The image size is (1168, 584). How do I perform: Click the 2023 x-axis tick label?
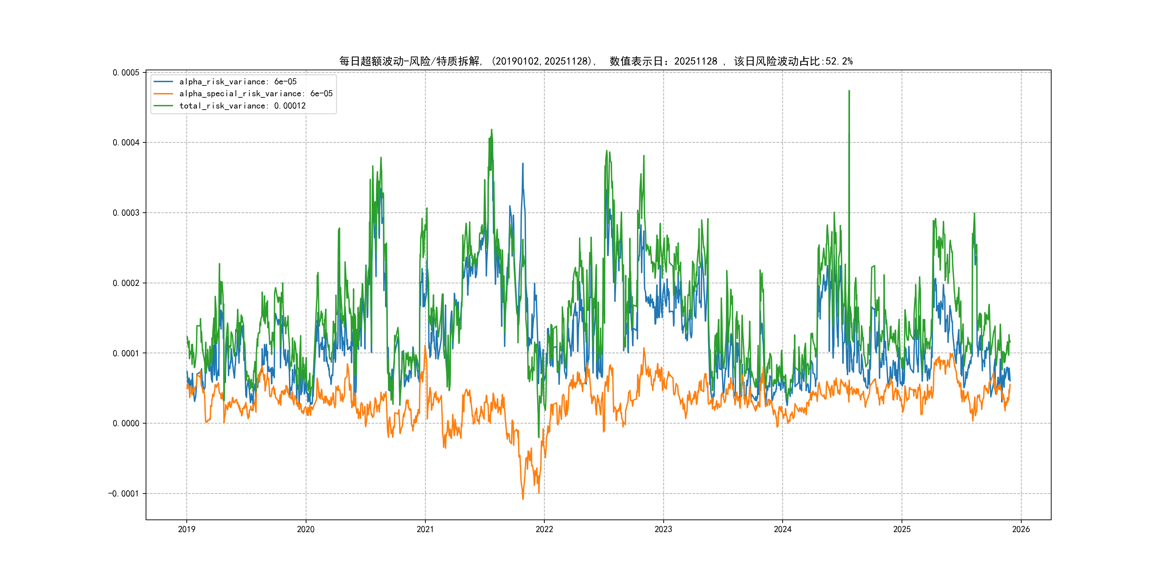(663, 529)
